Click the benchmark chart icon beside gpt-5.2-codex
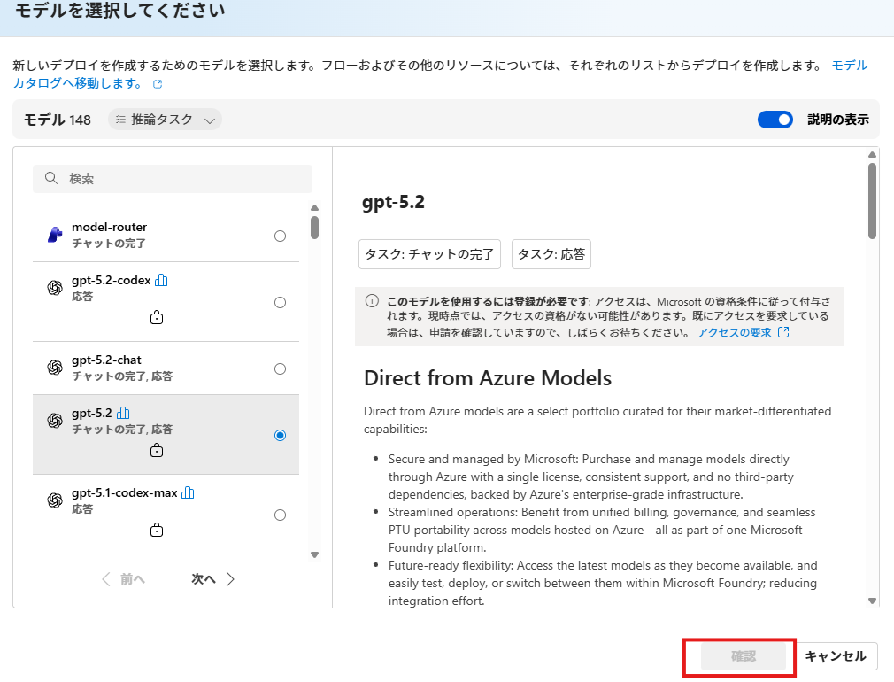 (x=161, y=280)
